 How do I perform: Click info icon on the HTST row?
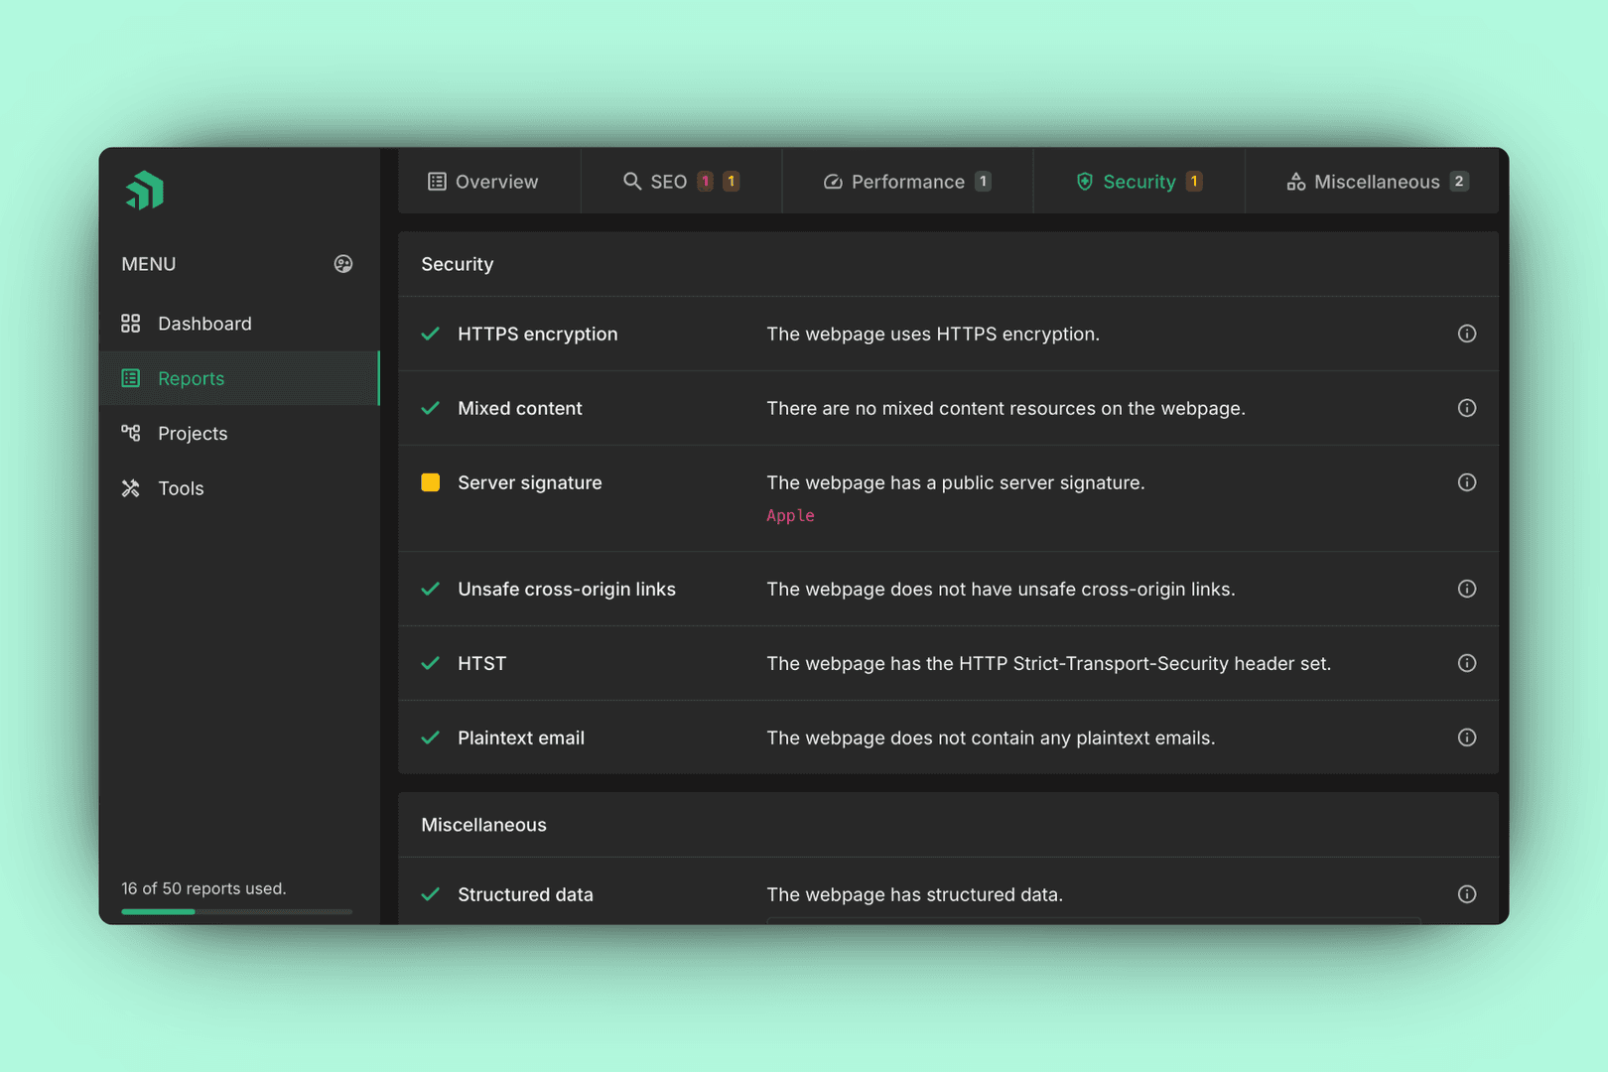point(1466,663)
